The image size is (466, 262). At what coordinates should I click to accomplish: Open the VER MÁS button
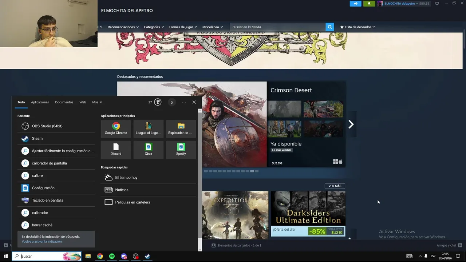[335, 186]
